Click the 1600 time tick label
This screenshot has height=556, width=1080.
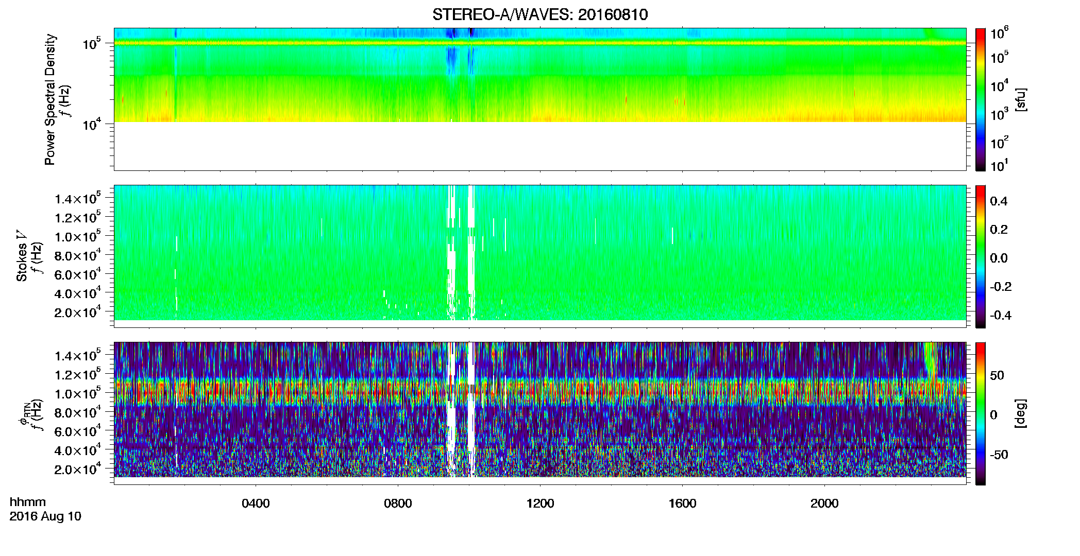click(x=682, y=503)
